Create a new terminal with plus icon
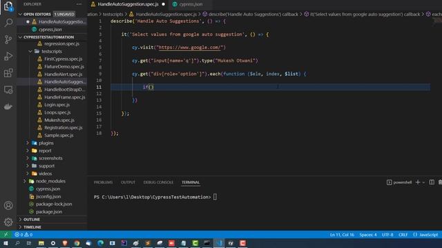The image size is (442, 248). (418, 182)
